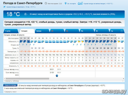
Task: Click the moon phase icon
Action: coord(57,76)
